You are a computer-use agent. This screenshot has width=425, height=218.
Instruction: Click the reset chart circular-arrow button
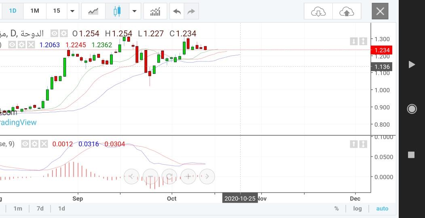click(169, 176)
